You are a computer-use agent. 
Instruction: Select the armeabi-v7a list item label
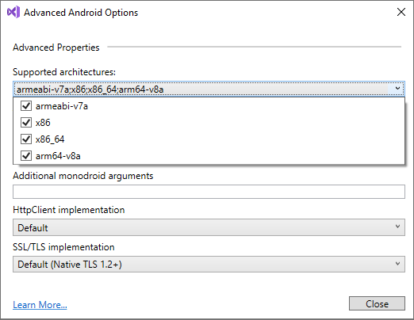point(62,106)
